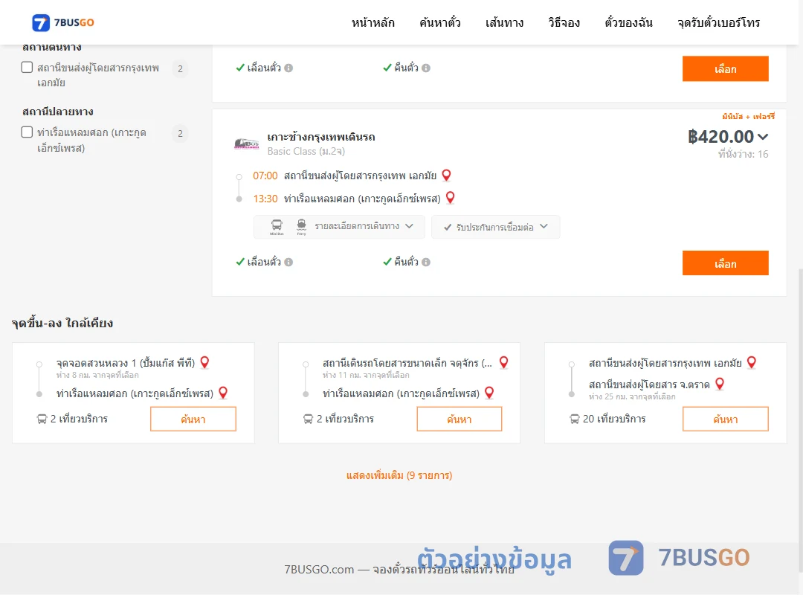
Task: Open the ค้นหาตั๋ว menu item
Action: coord(440,22)
